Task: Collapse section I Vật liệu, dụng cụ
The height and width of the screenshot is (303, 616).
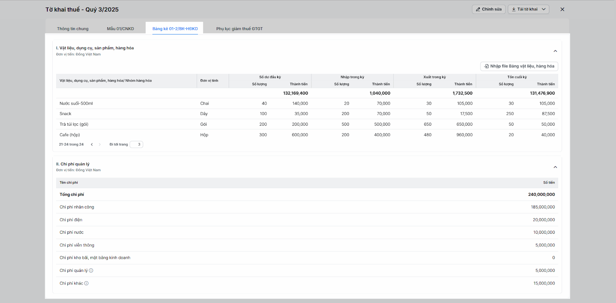Action: [x=555, y=51]
